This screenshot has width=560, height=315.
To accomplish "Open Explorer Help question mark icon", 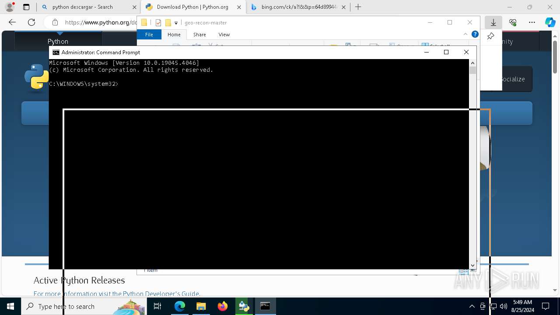I will [x=475, y=34].
